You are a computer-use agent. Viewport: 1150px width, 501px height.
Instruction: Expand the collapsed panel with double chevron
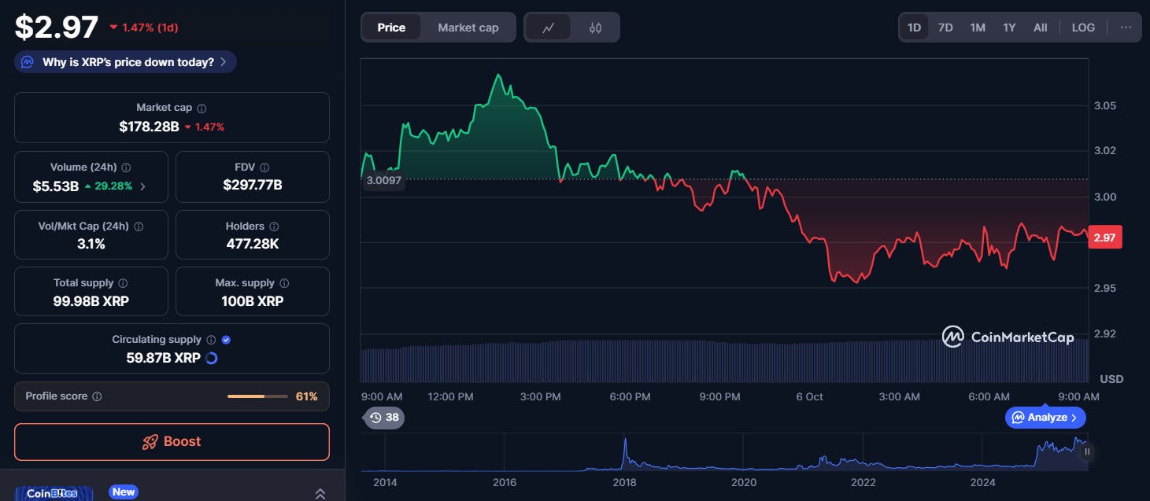coord(320,494)
